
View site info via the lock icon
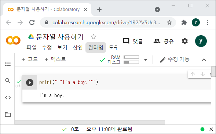(47, 22)
